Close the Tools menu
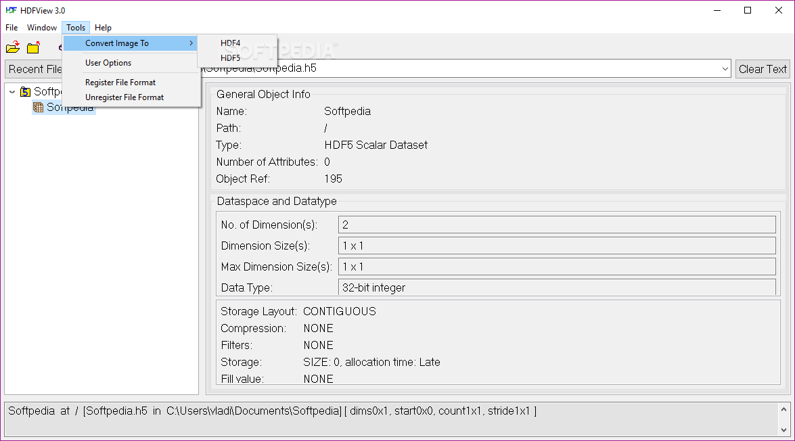Screen dimensions: 795x441 point(76,27)
